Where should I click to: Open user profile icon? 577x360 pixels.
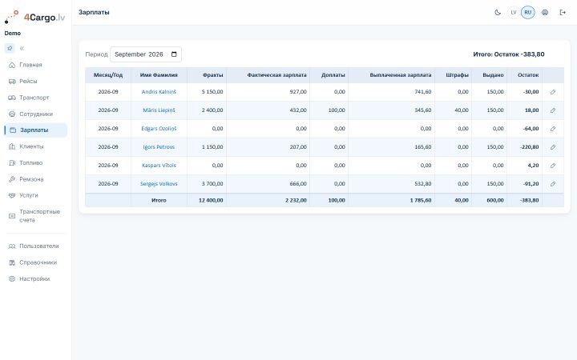tap(545, 13)
